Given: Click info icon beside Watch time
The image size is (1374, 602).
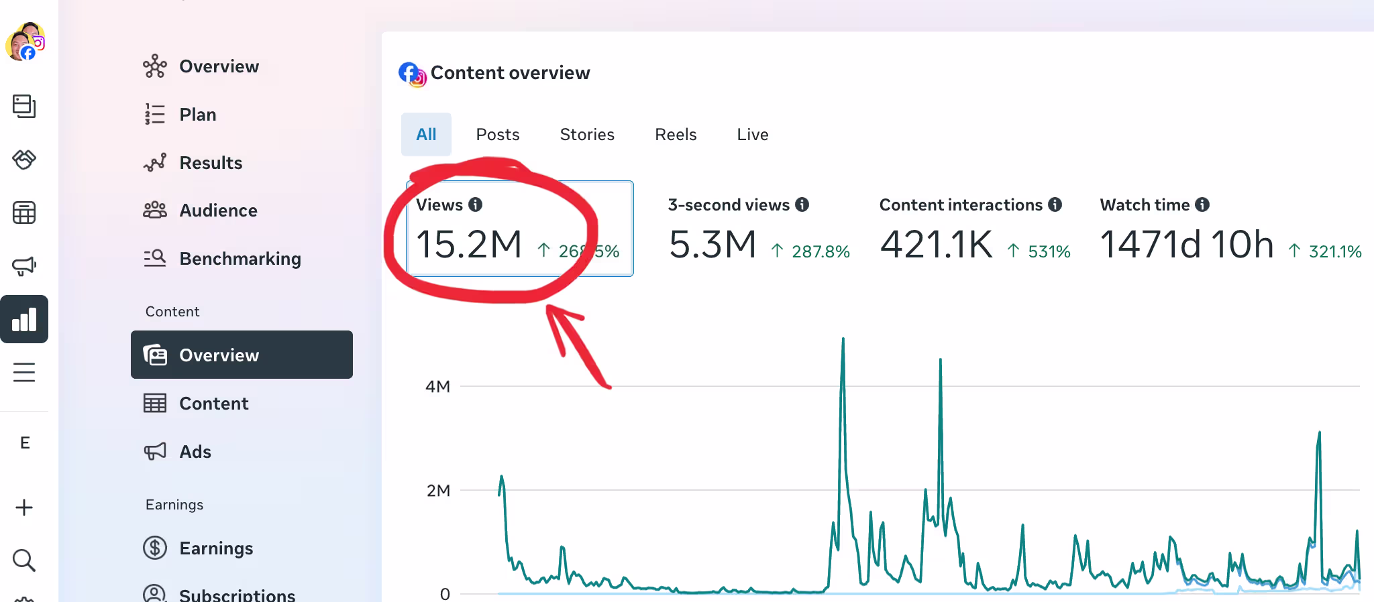Looking at the screenshot, I should [1202, 204].
